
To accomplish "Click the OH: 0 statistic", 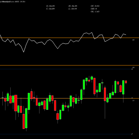I will 94,9.
